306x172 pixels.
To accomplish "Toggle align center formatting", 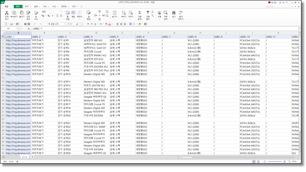I will [x=121, y=24].
